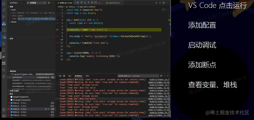
Task: Open the Source Control view
Action: (x=4, y=17)
